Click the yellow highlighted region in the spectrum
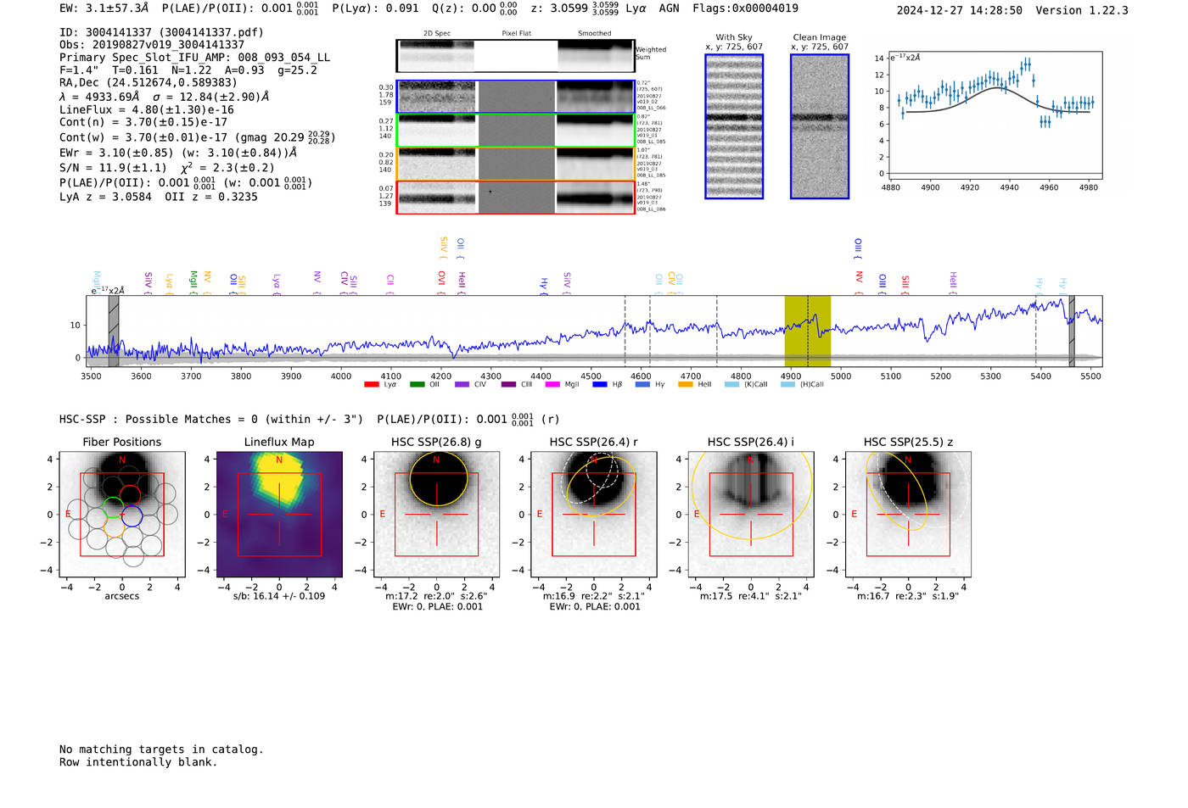This screenshot has width=1188, height=808. click(x=807, y=332)
